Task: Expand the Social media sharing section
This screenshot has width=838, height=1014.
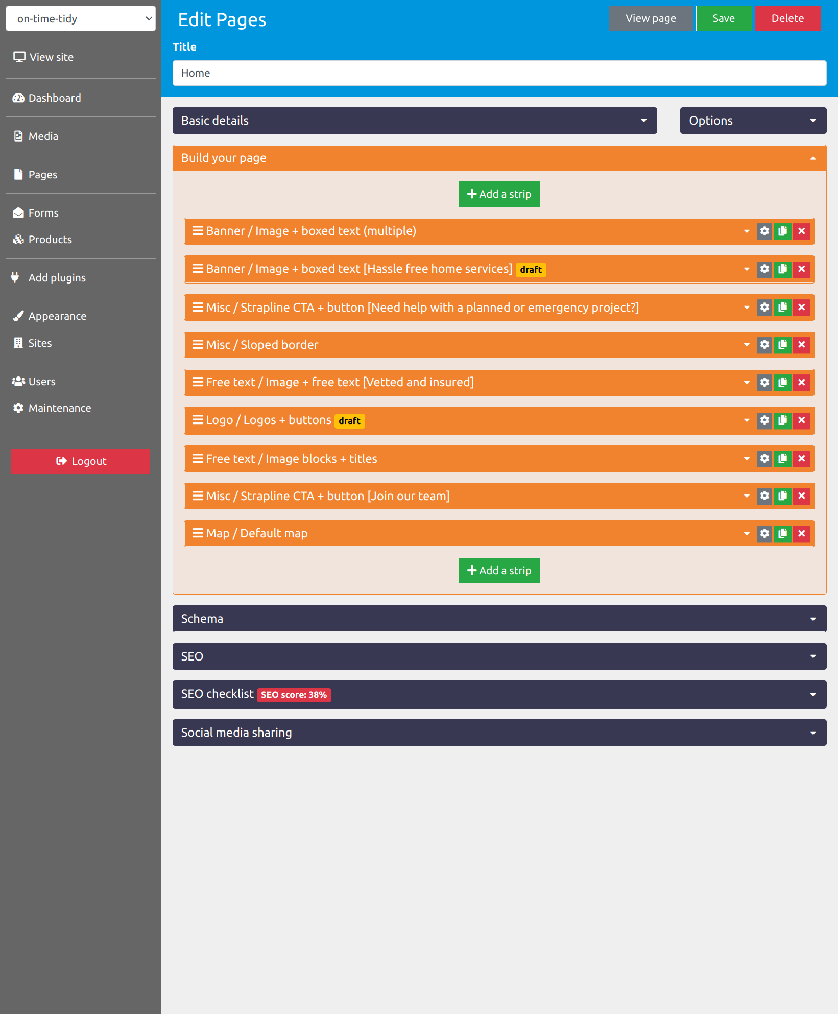Action: 499,733
